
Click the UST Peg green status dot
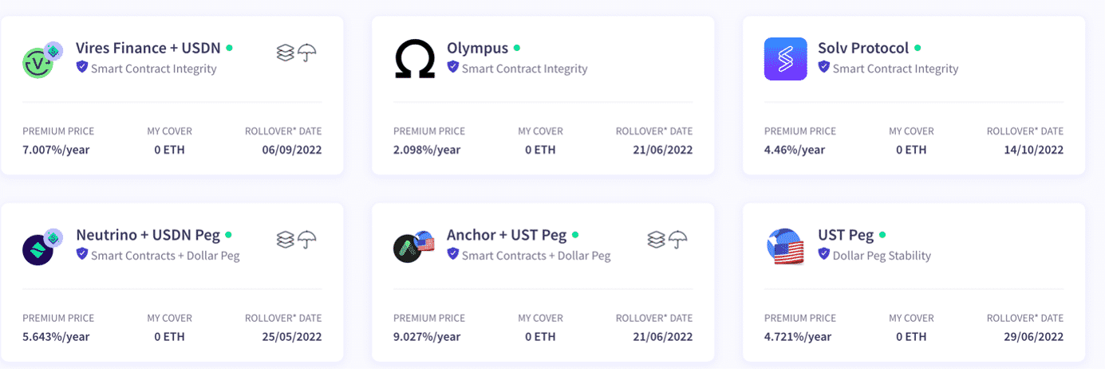click(x=882, y=236)
